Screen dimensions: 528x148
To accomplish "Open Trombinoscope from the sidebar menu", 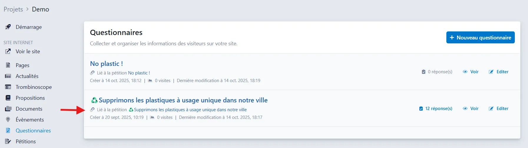I will coord(34,87).
